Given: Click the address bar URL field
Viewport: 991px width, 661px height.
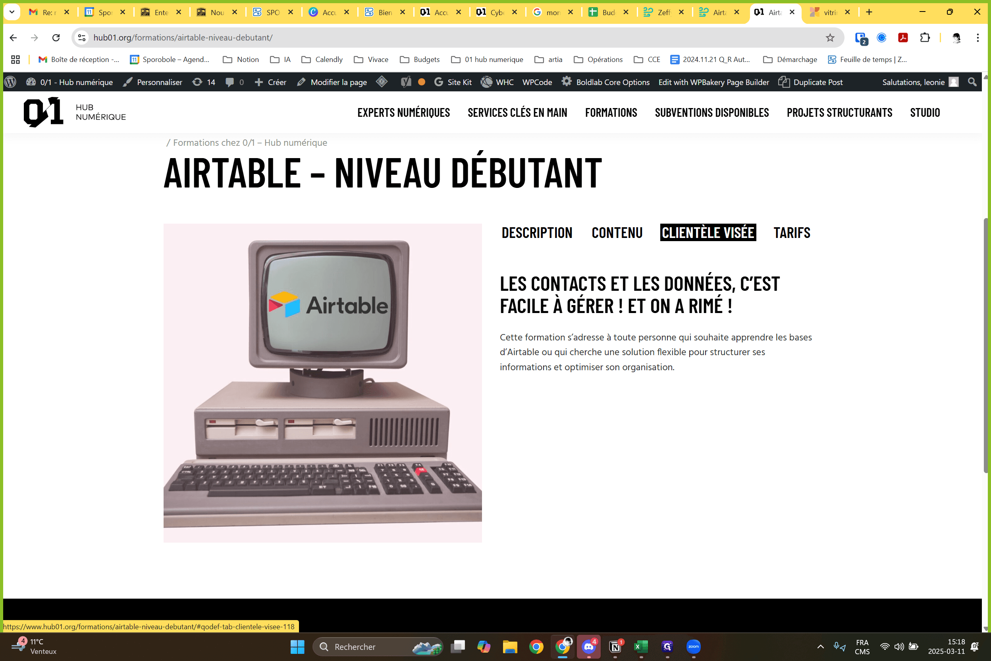Looking at the screenshot, I should point(457,37).
